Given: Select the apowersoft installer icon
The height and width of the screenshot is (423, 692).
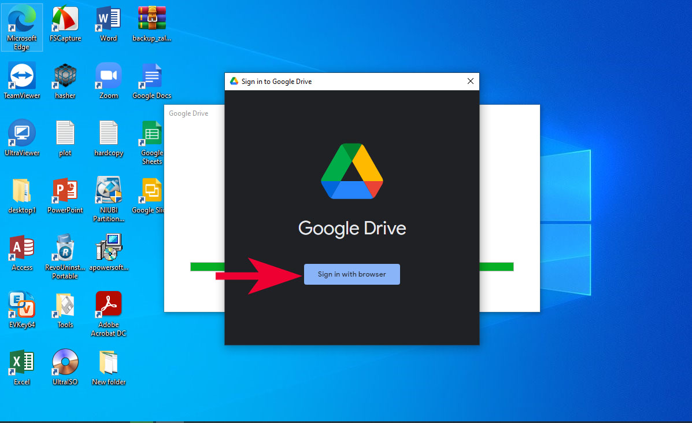Looking at the screenshot, I should [x=109, y=253].
